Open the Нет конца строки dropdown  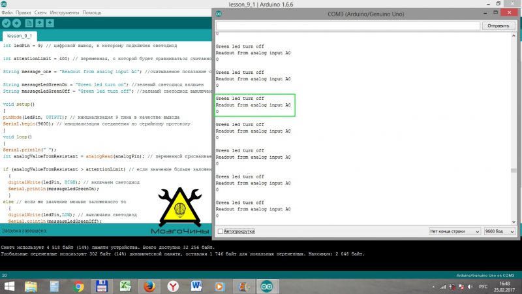(454, 231)
